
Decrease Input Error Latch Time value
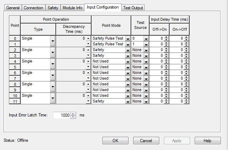73,117
